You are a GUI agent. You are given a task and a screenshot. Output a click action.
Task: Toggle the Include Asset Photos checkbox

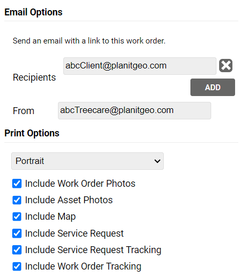17,200
